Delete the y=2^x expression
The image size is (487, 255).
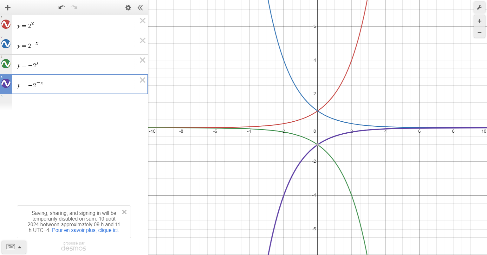(x=143, y=21)
